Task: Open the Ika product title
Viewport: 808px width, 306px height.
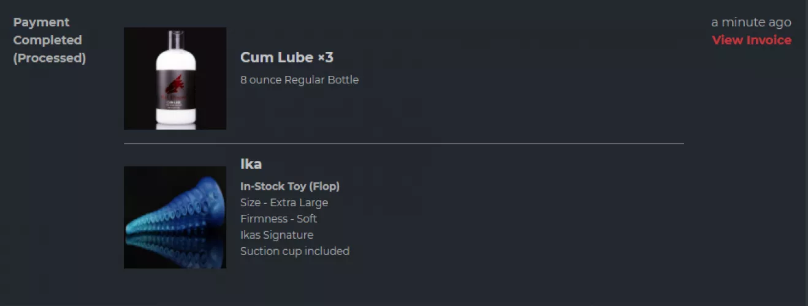Action: tap(251, 164)
